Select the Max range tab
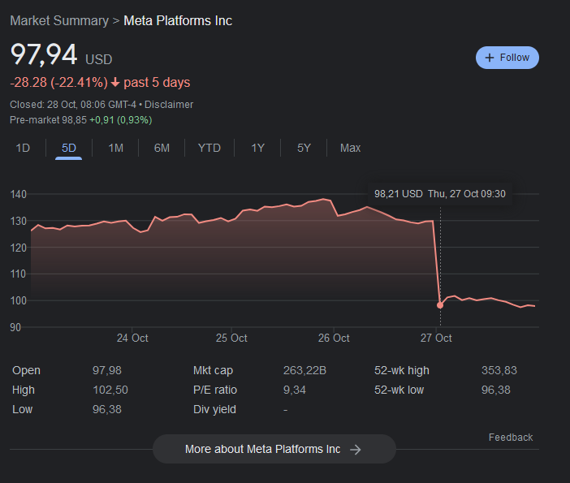Viewport: 570px width, 483px height. point(350,148)
